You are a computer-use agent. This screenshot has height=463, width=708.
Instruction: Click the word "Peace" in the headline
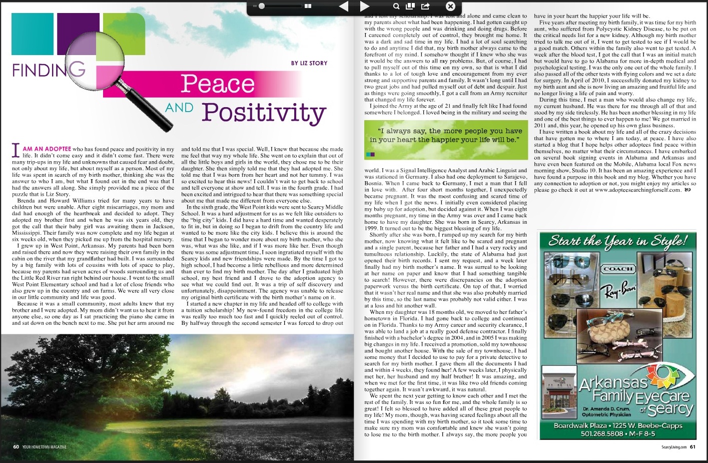click(218, 84)
